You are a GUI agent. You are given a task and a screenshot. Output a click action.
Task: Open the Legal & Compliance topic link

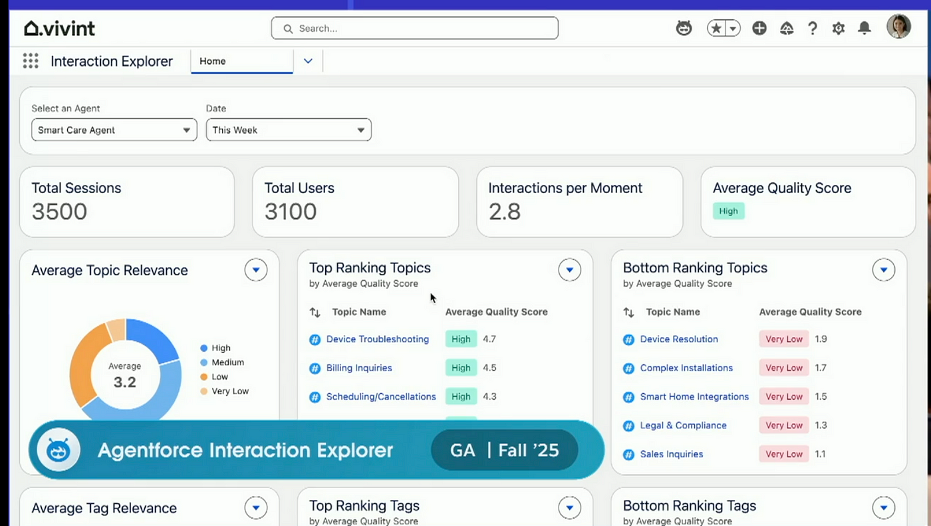click(684, 425)
